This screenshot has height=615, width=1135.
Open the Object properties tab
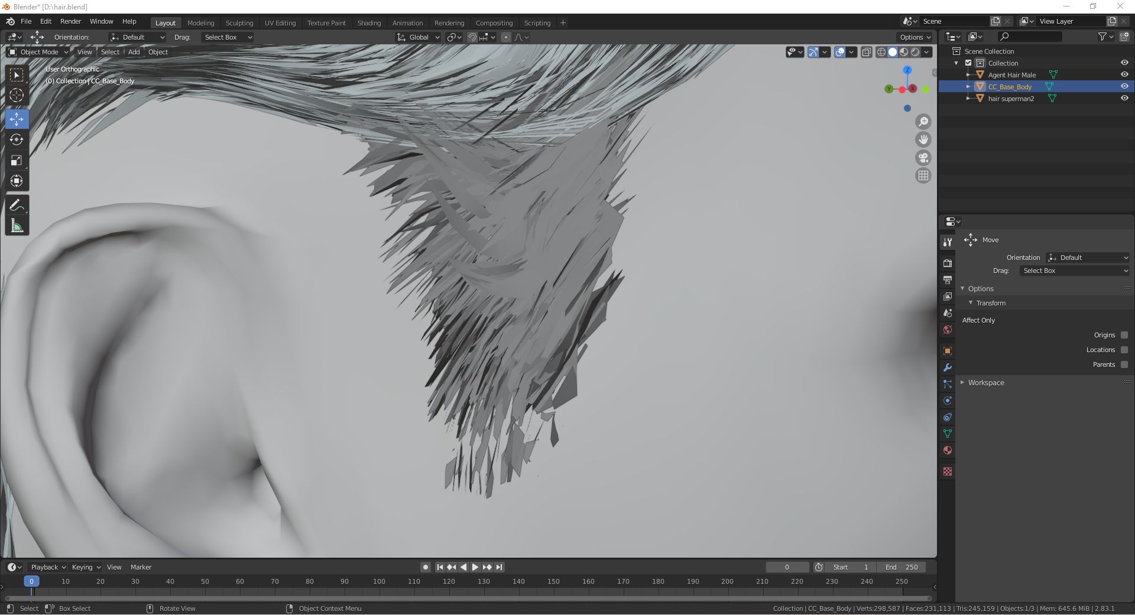coord(948,351)
